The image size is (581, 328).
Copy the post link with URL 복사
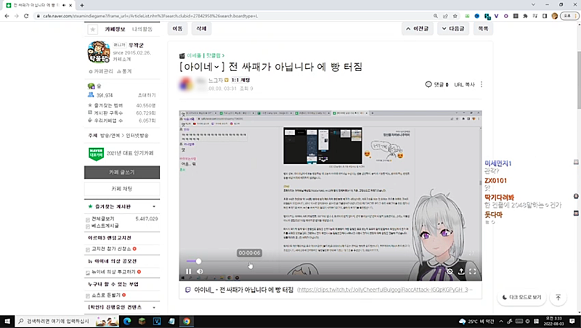point(464,84)
